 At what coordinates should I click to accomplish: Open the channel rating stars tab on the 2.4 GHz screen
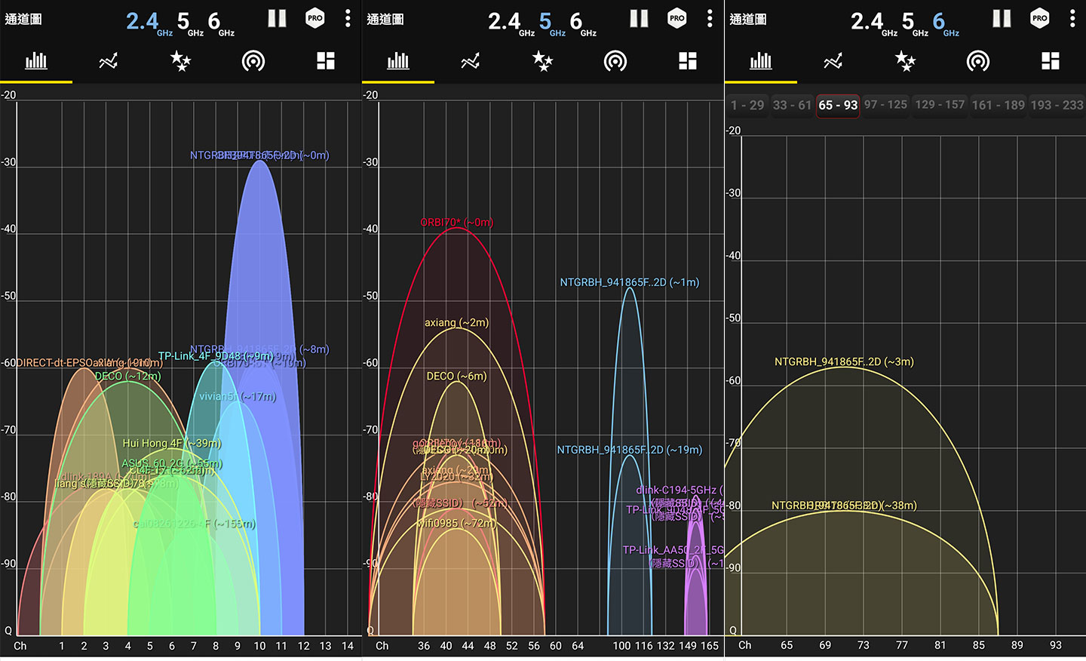point(180,61)
